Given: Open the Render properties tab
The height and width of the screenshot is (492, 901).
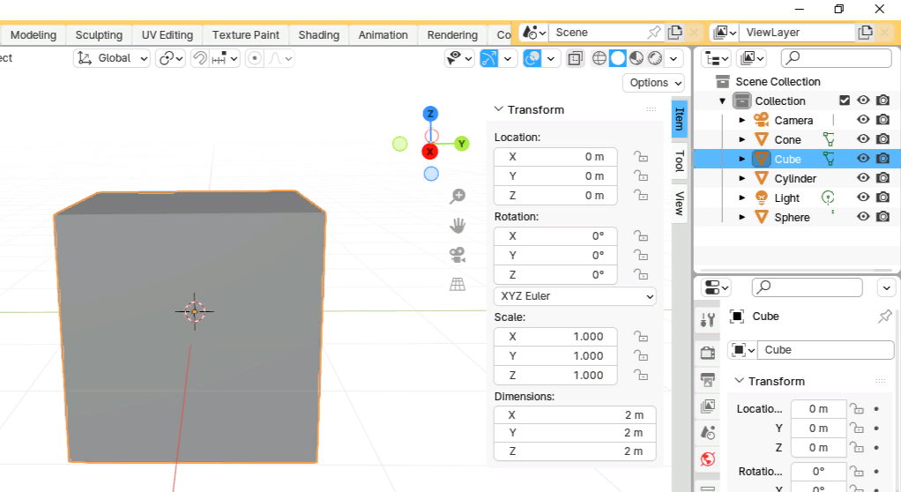Looking at the screenshot, I should coord(708,352).
